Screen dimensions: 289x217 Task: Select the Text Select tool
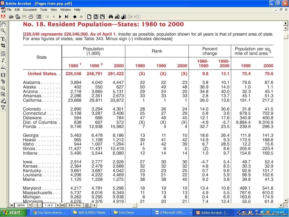(3, 39)
